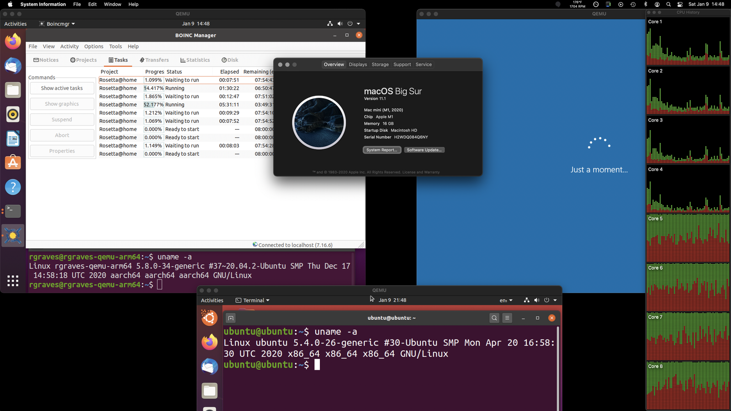Click the Software Update button
Screen dimensions: 731x411
click(x=424, y=150)
